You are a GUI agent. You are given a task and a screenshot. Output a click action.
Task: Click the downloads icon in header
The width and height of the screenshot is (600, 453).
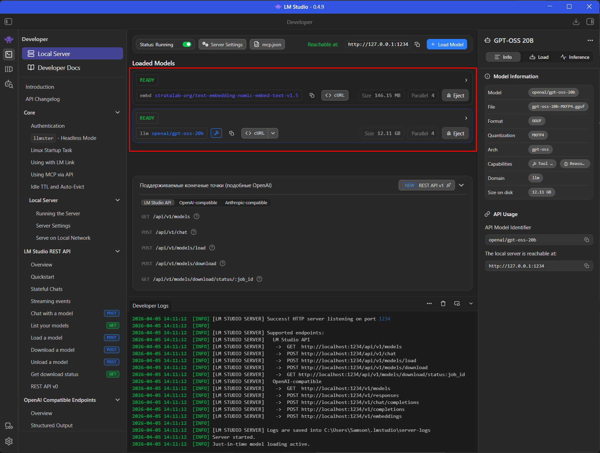click(576, 22)
